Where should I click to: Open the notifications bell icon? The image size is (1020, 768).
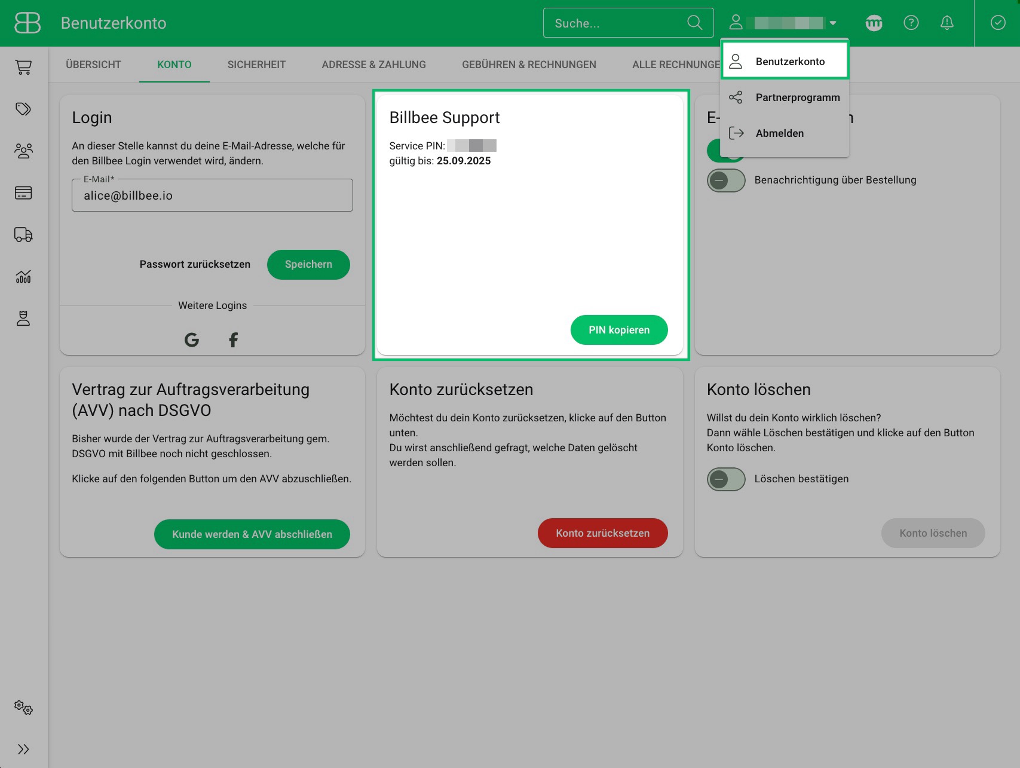tap(947, 23)
